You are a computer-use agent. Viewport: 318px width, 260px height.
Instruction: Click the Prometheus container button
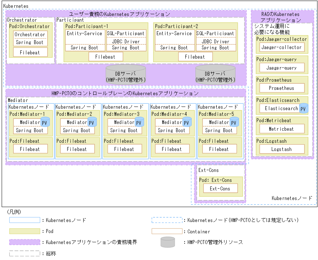coord(281,88)
